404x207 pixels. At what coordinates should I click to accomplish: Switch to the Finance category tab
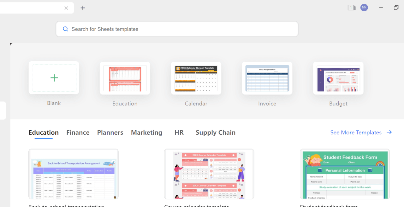click(x=78, y=132)
